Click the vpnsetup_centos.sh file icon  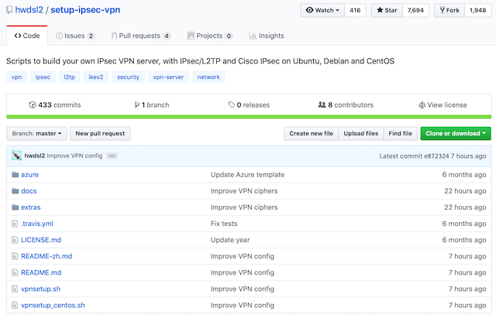[15, 306]
